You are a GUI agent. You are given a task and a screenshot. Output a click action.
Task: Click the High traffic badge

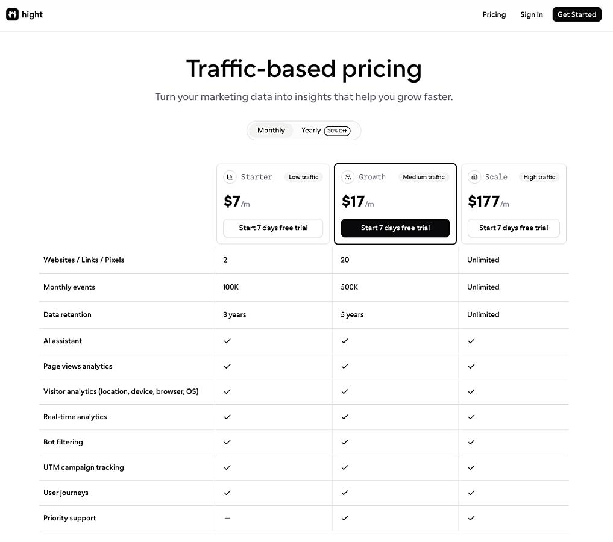coord(539,177)
